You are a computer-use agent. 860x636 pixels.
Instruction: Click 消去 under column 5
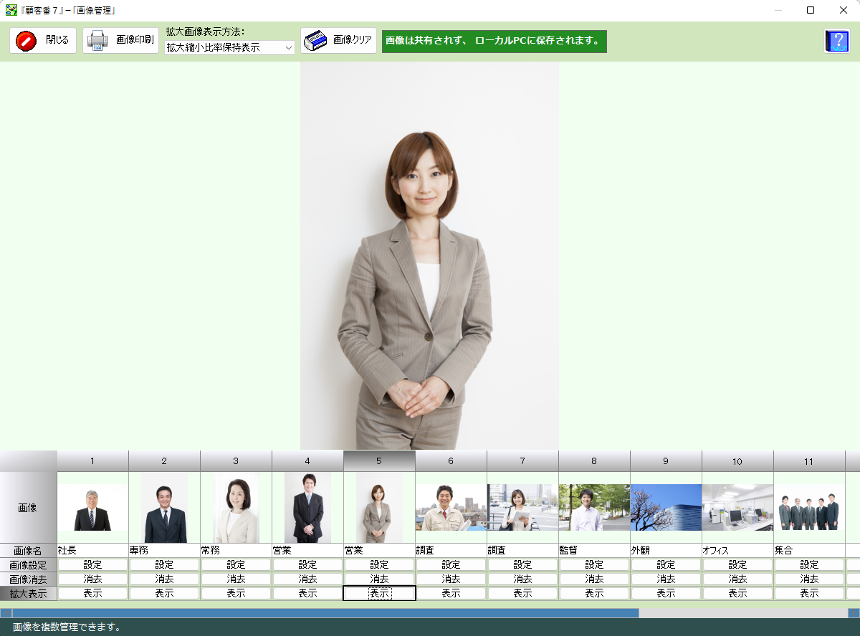(379, 579)
